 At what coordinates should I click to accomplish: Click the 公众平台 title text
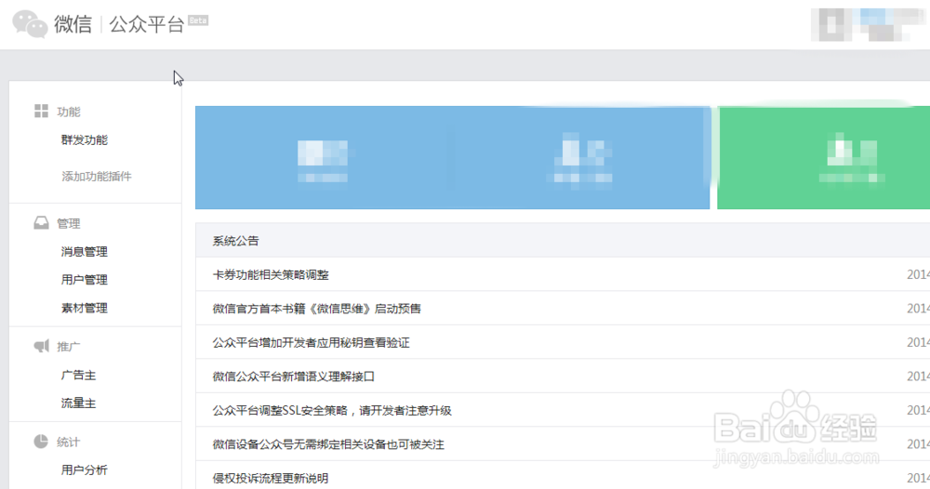tap(147, 24)
